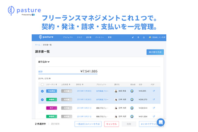
Task: Click the date link in the ¥488,944 row
Action: pyautogui.click(x=84, y=108)
